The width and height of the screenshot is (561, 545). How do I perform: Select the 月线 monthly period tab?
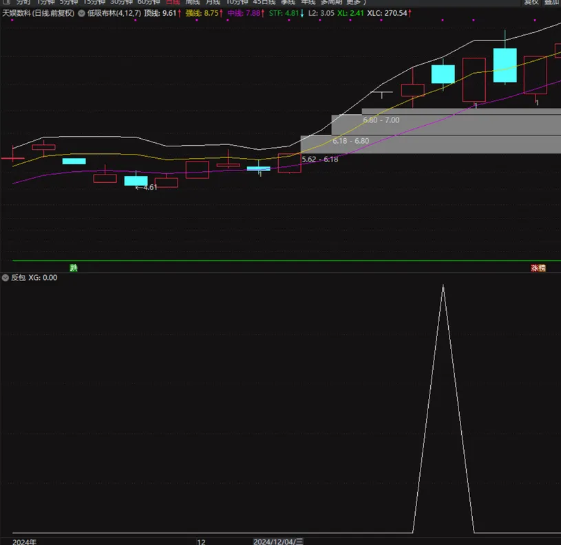pos(213,2)
